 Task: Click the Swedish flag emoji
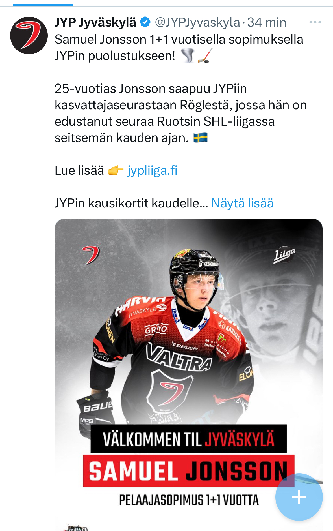pyautogui.click(x=201, y=138)
